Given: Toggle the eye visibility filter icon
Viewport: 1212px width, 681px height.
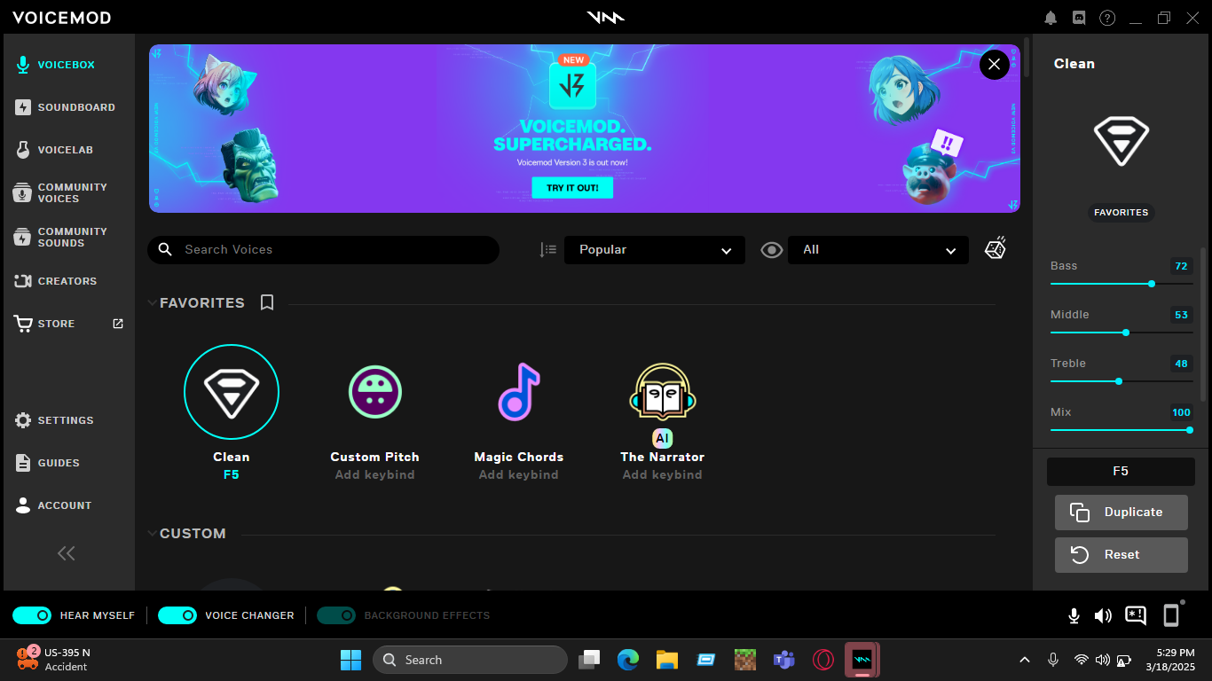Looking at the screenshot, I should [772, 250].
